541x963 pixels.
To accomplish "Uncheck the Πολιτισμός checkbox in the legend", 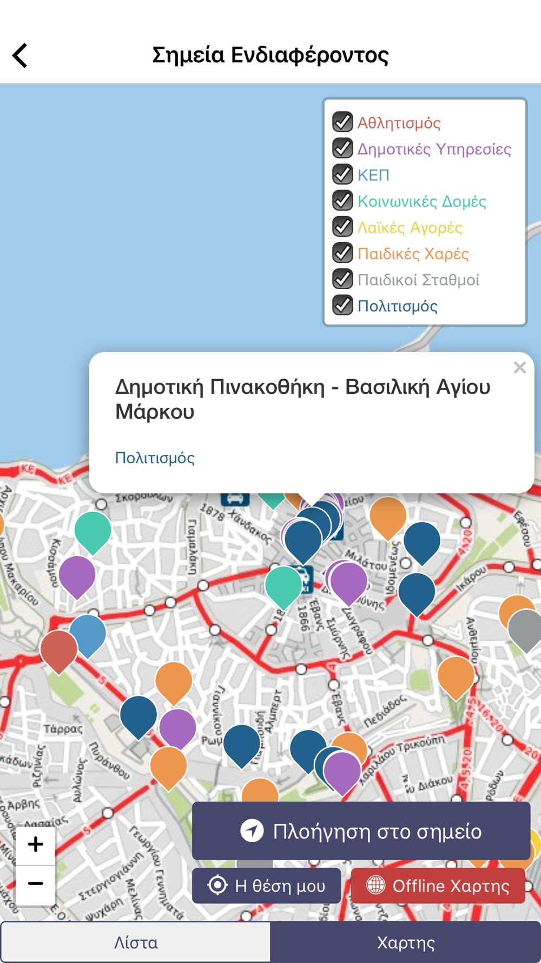I will (342, 305).
